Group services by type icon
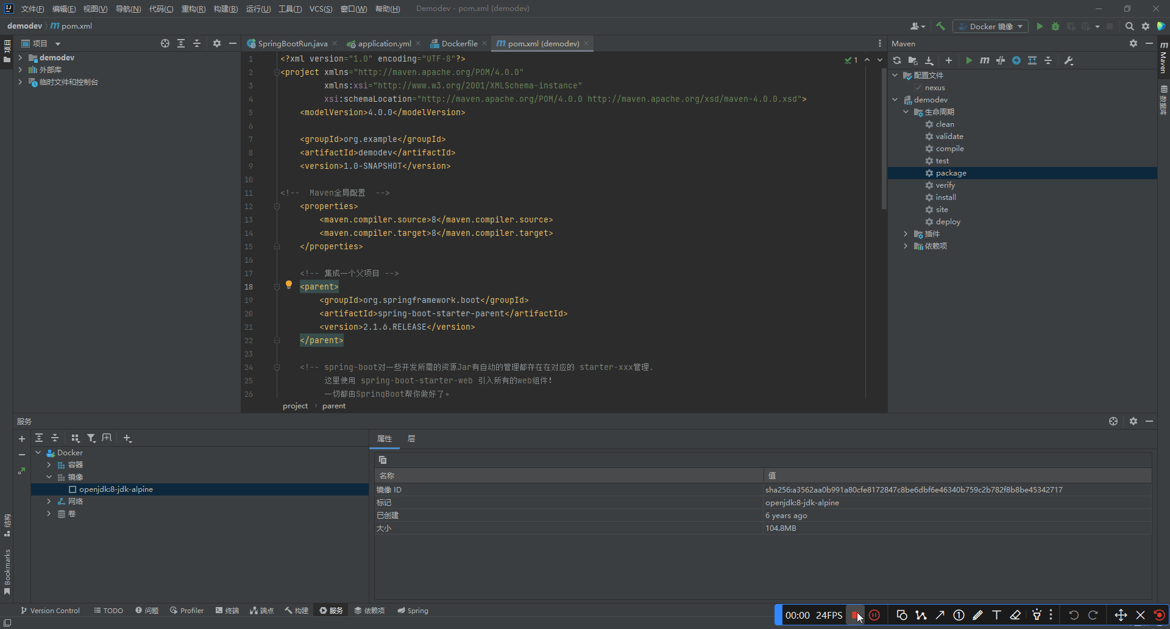 pos(75,438)
